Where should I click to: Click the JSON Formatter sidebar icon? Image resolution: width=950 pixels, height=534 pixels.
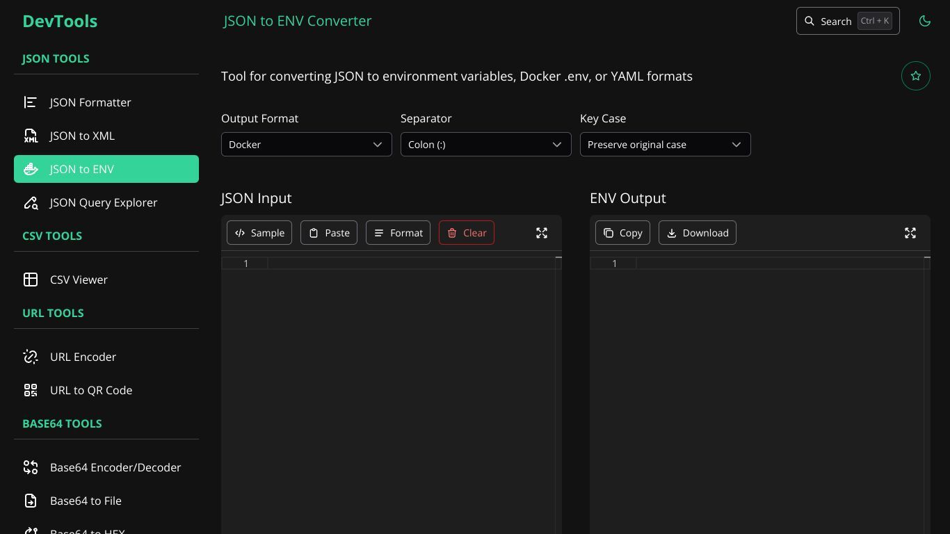coord(31,102)
